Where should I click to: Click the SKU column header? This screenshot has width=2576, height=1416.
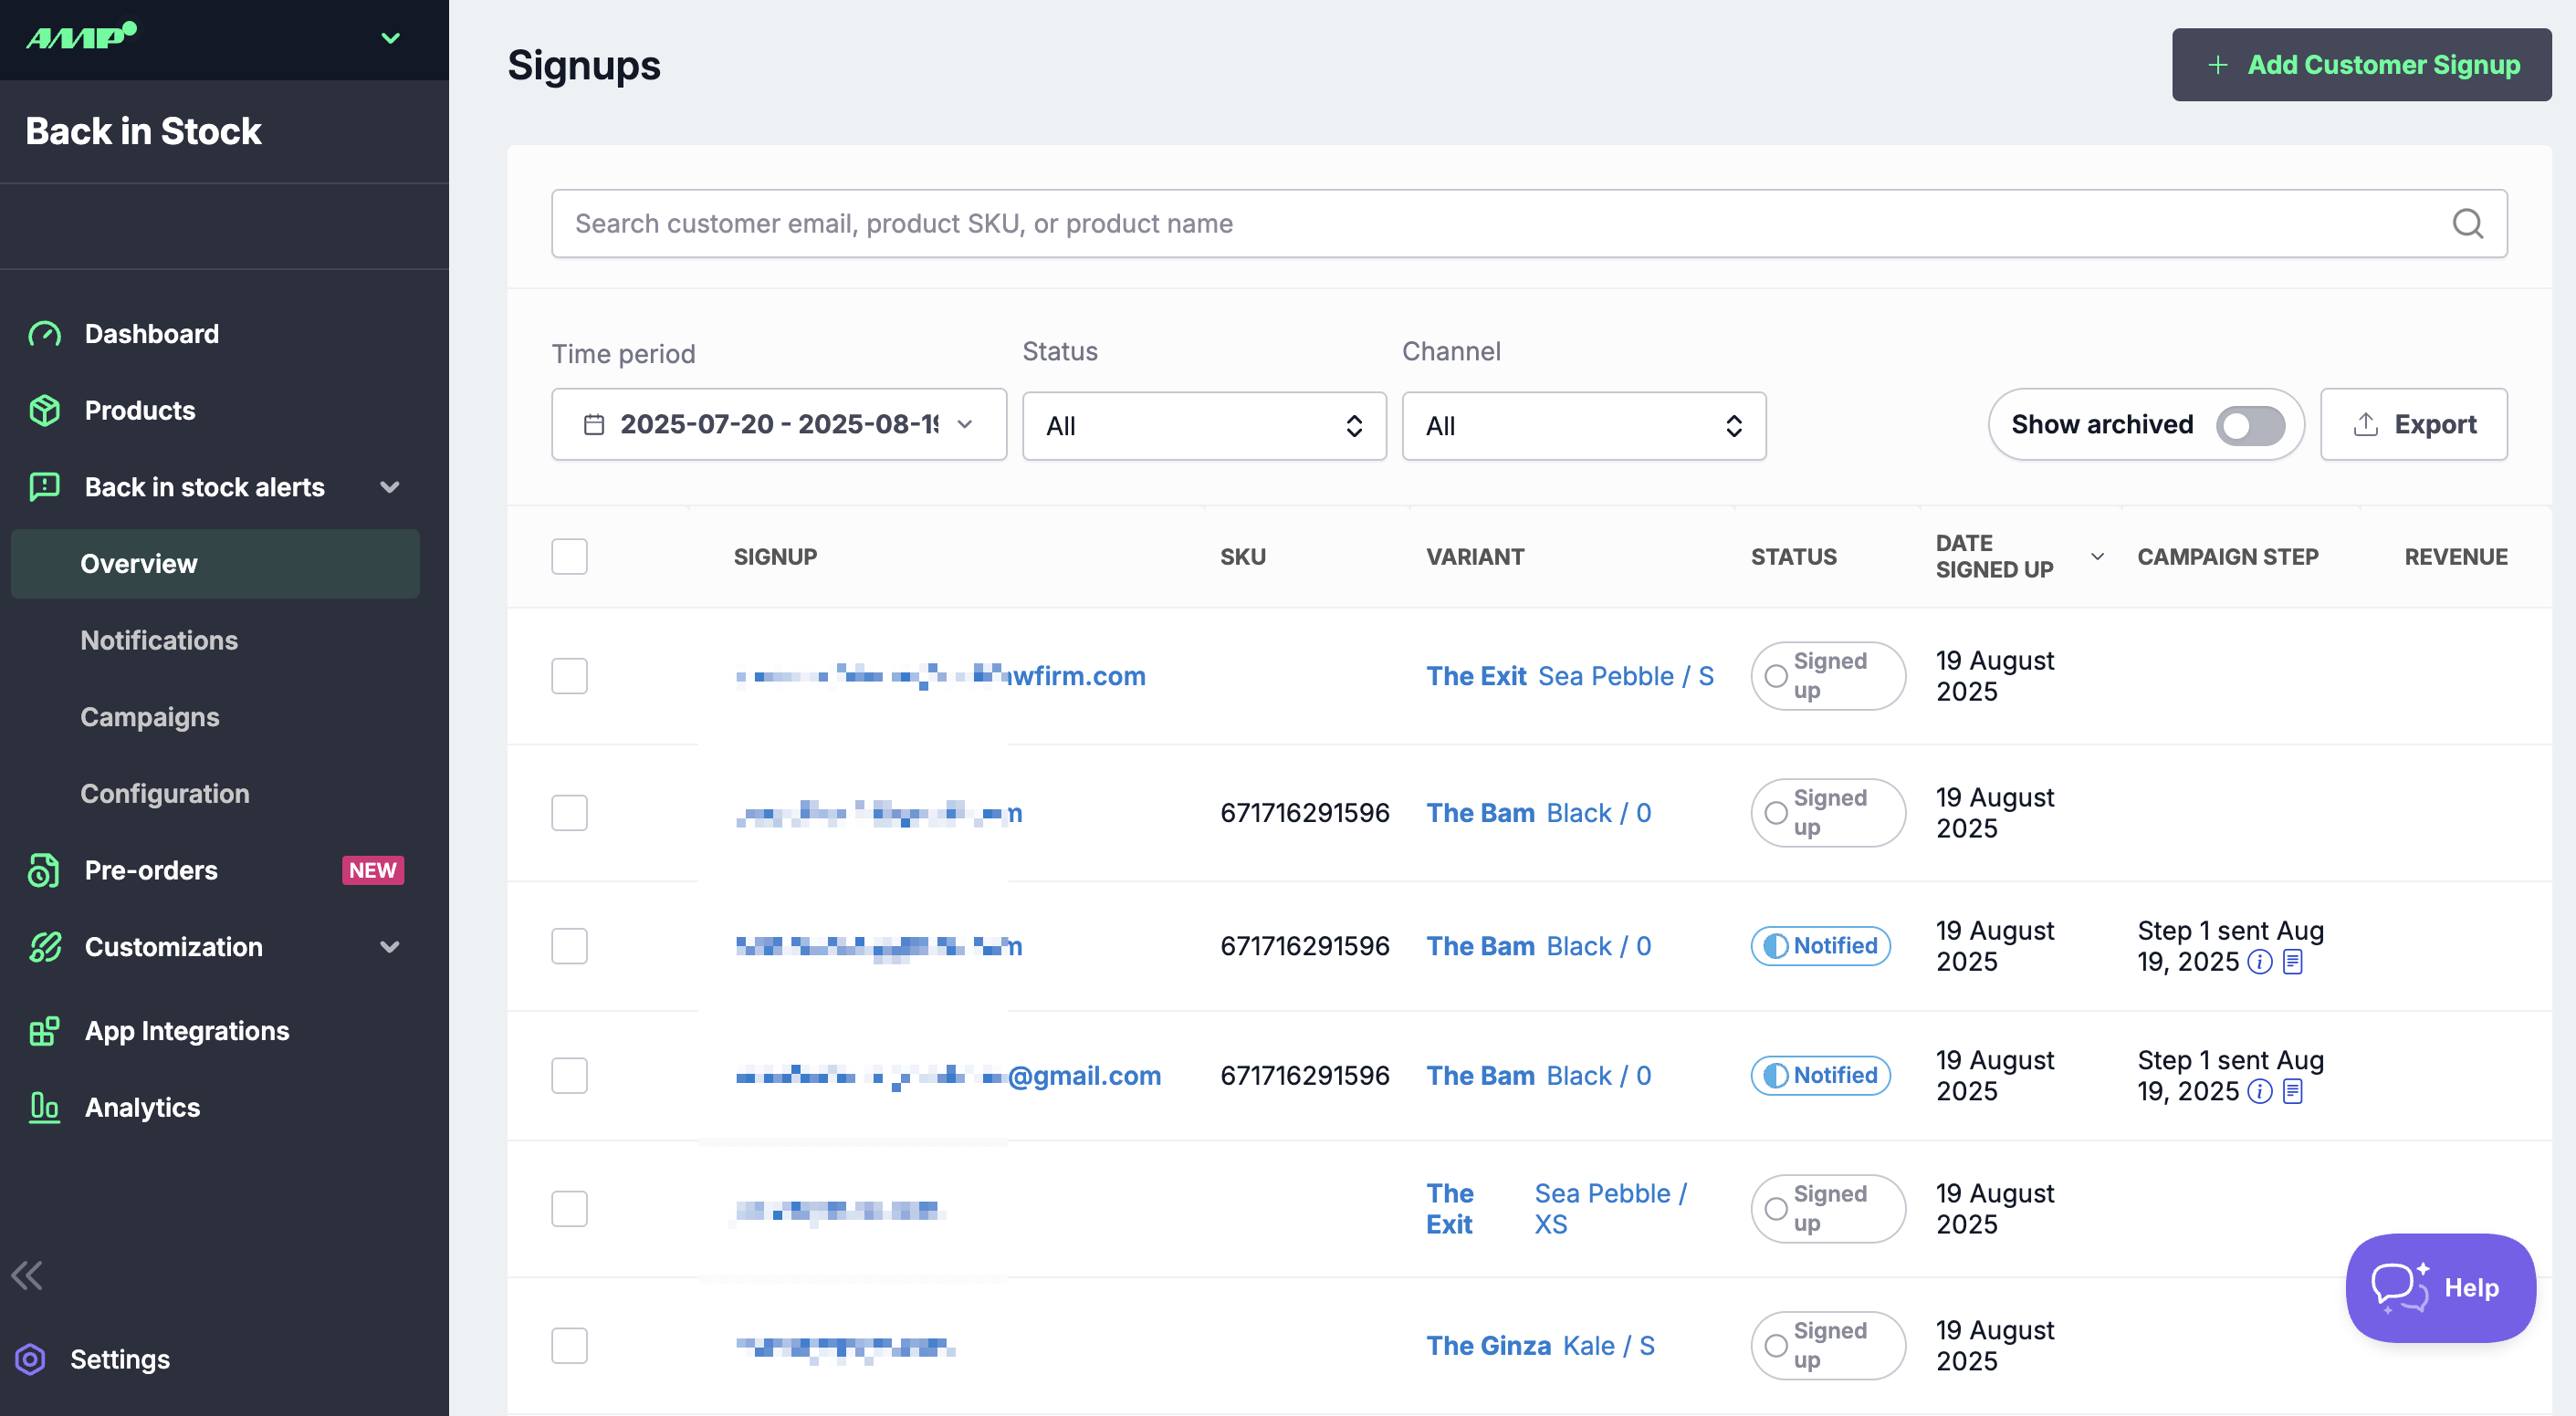coord(1243,557)
